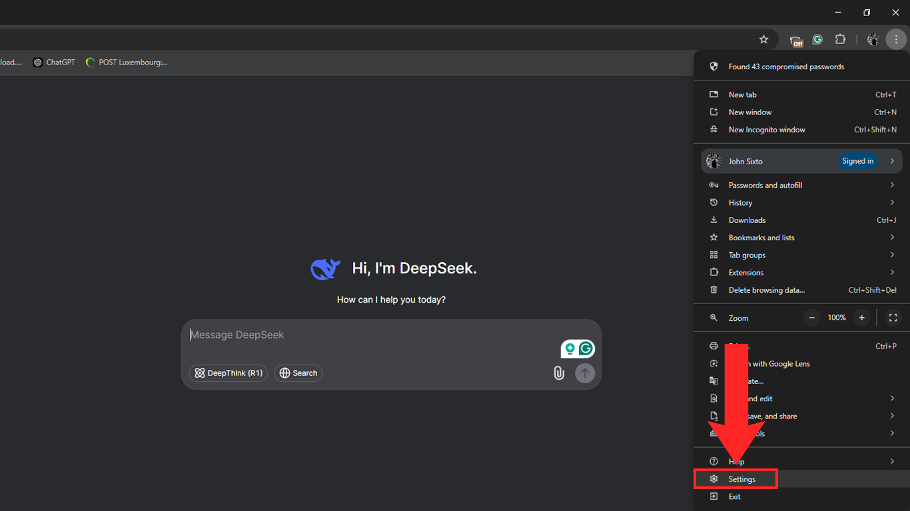
Task: Open the Grammarly extension icon
Action: [x=817, y=39]
